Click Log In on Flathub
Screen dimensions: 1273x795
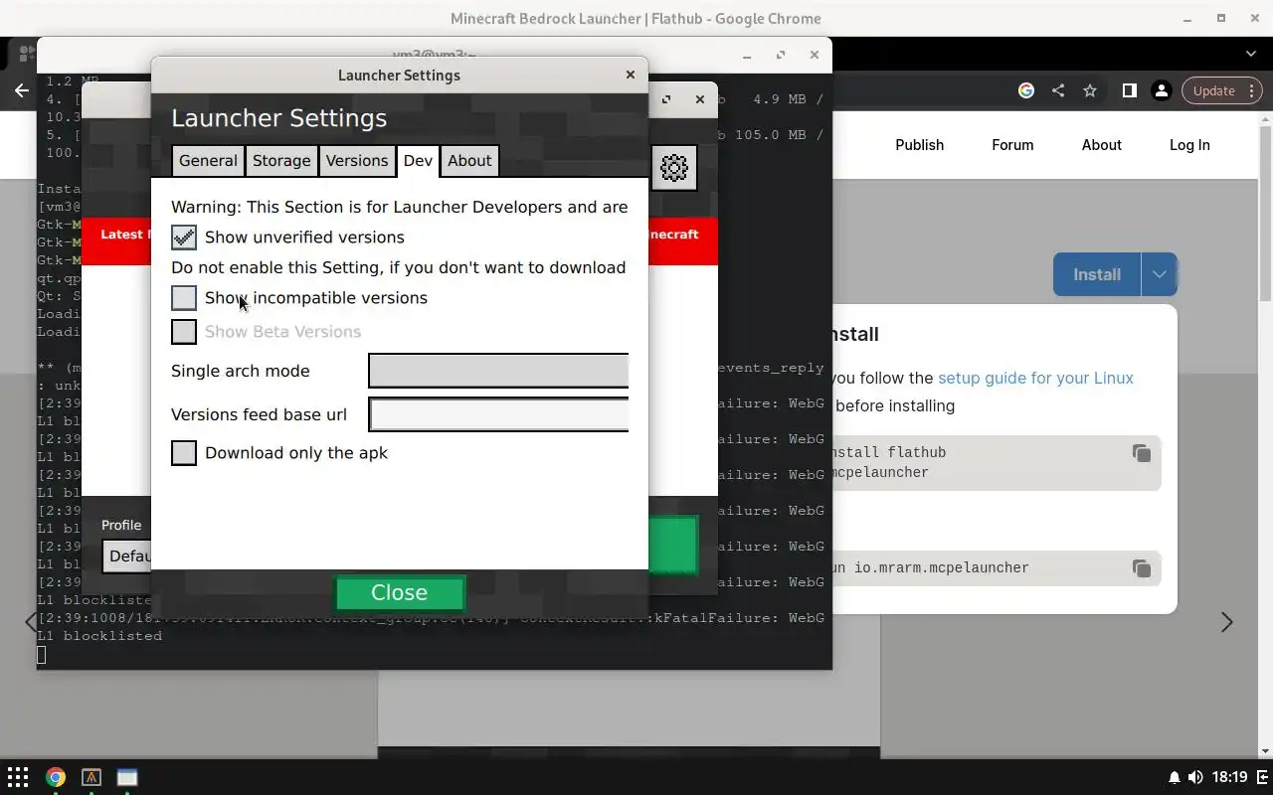point(1189,145)
